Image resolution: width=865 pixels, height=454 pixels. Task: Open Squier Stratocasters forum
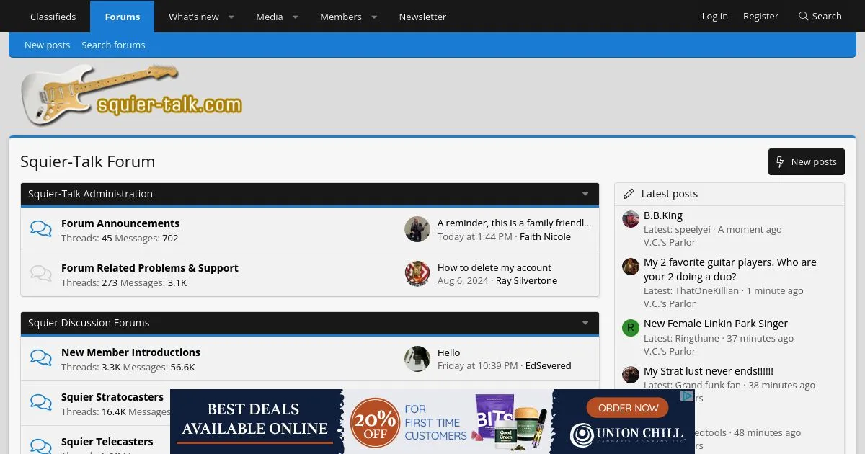112,397
